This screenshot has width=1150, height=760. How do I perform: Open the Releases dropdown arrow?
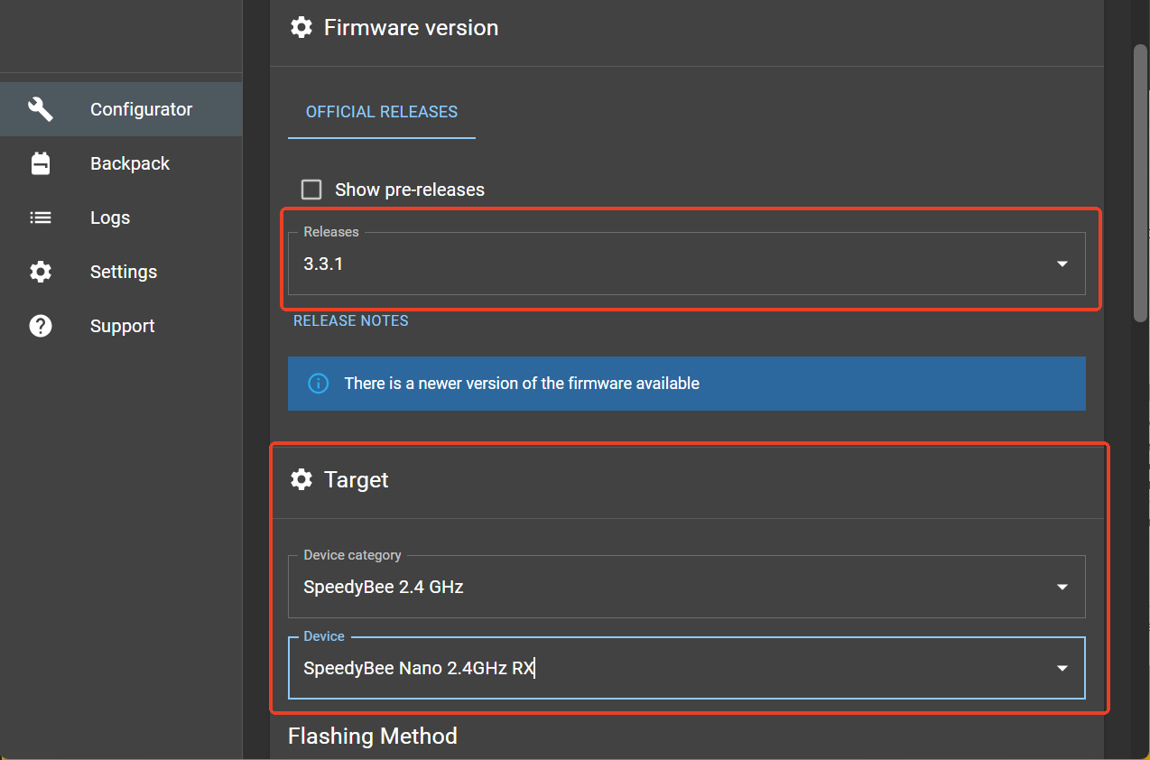[x=1062, y=264]
